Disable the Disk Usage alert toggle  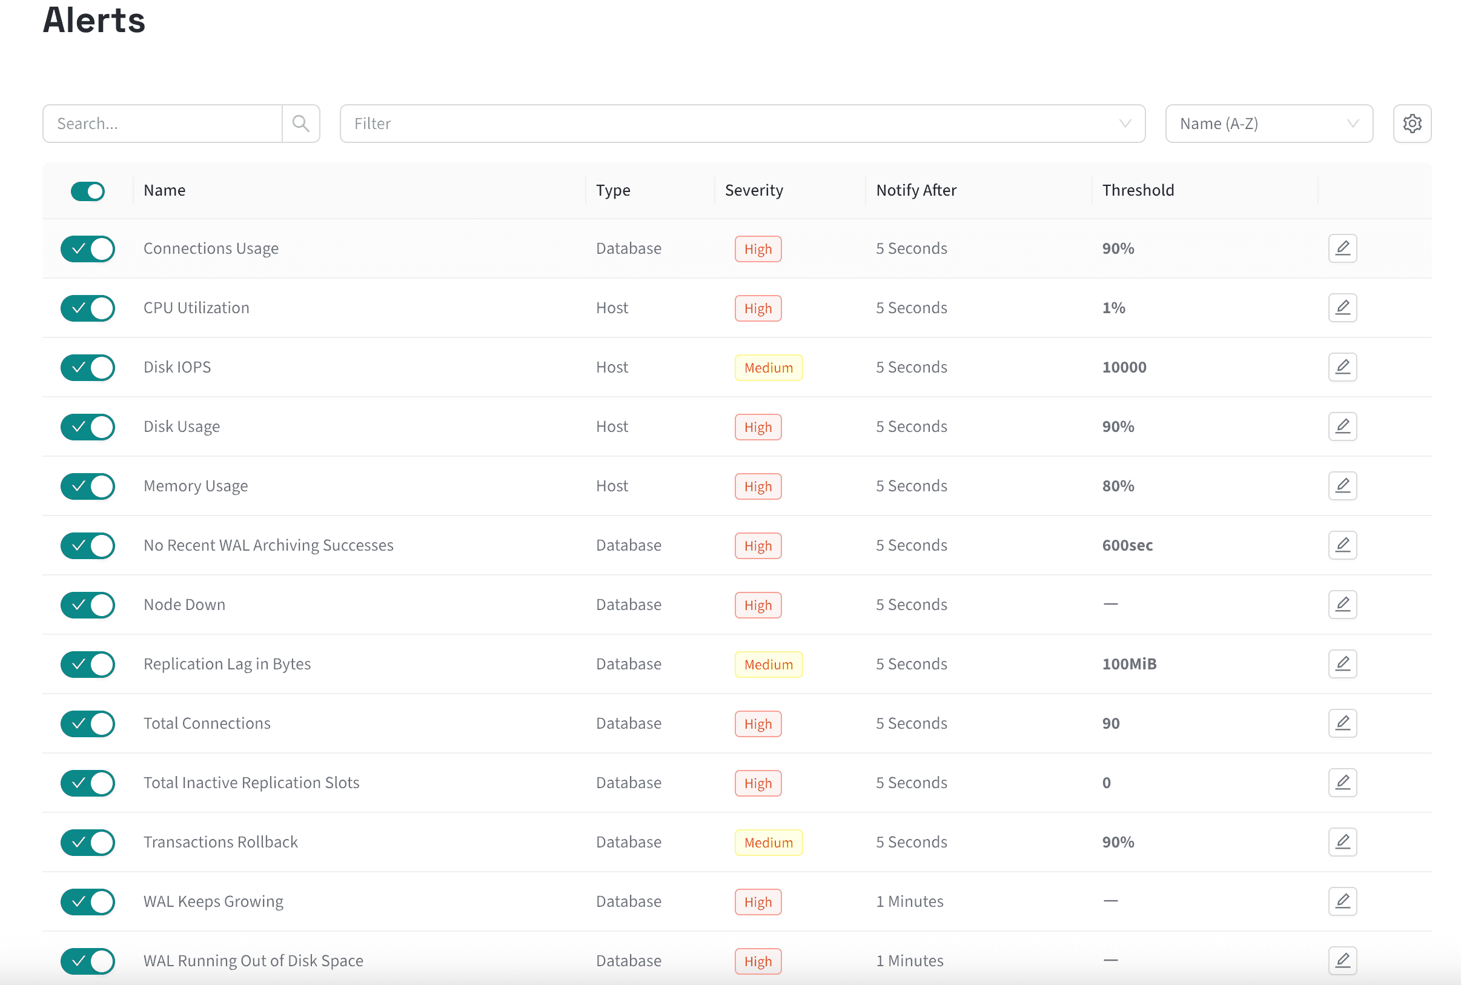87,426
